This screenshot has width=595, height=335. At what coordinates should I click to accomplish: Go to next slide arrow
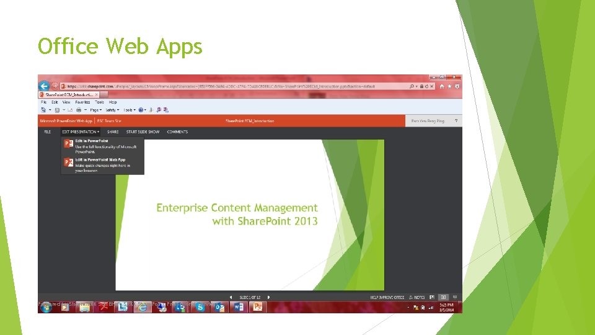[268, 297]
